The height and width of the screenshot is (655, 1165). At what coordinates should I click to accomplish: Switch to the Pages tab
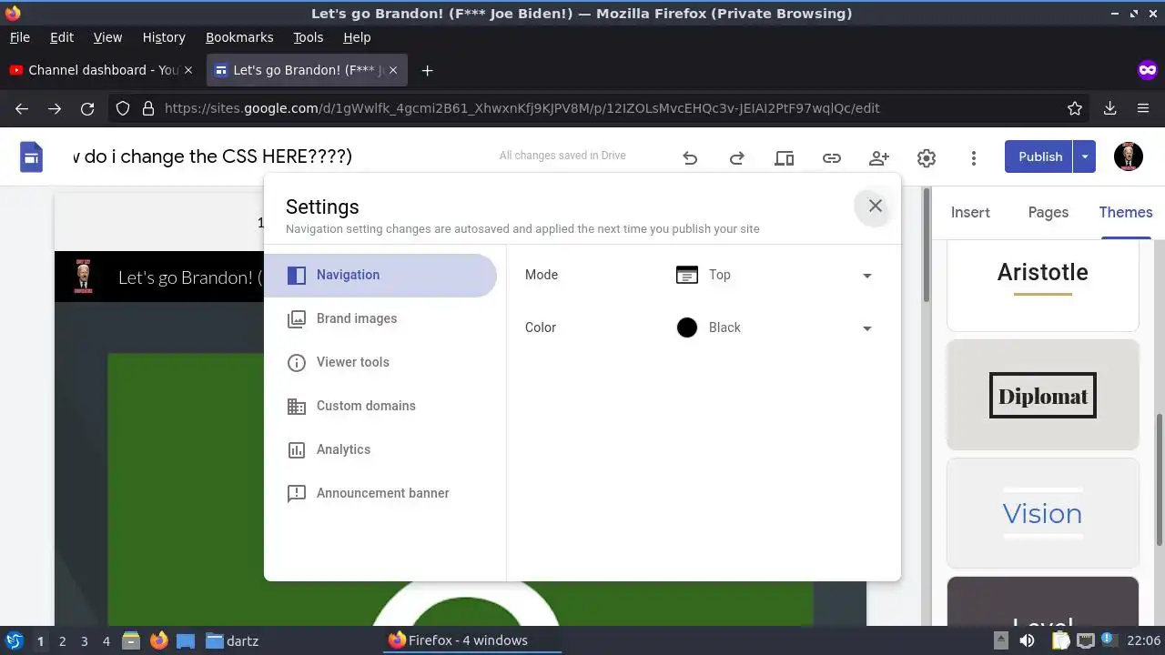point(1048,213)
